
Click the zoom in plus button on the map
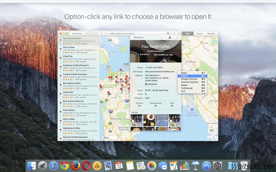click(214, 137)
